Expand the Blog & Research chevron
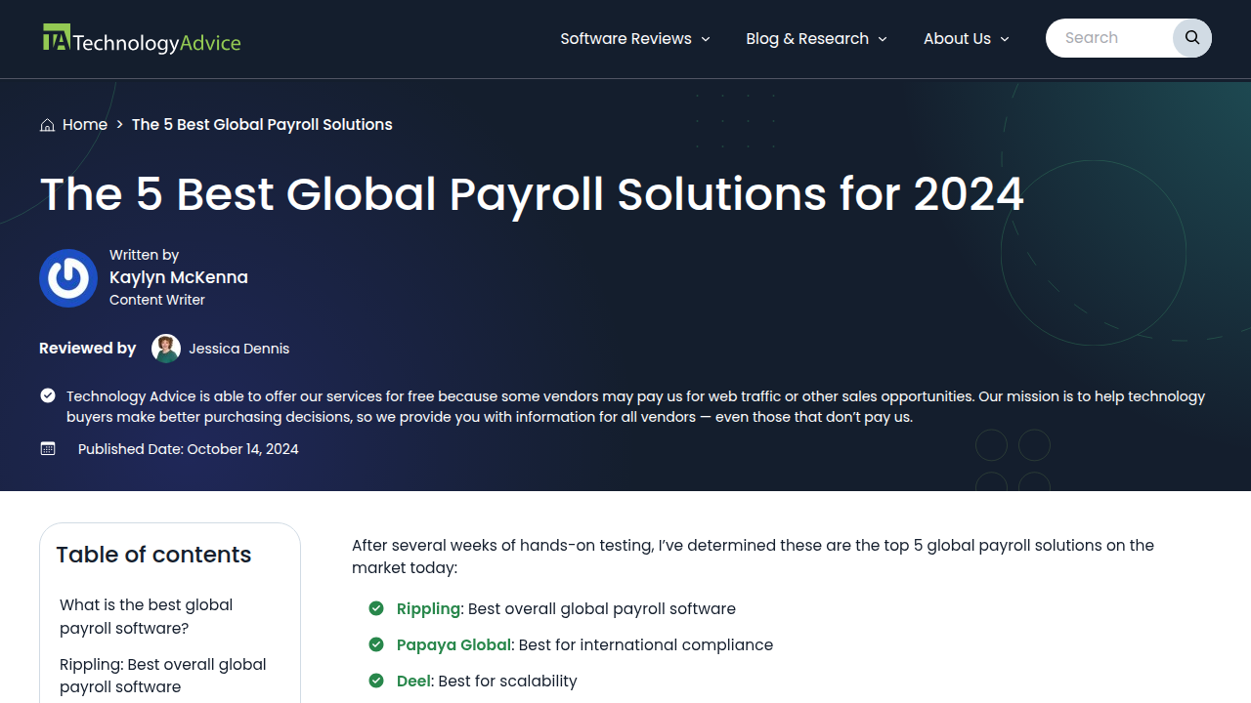Image resolution: width=1251 pixels, height=703 pixels. click(883, 39)
